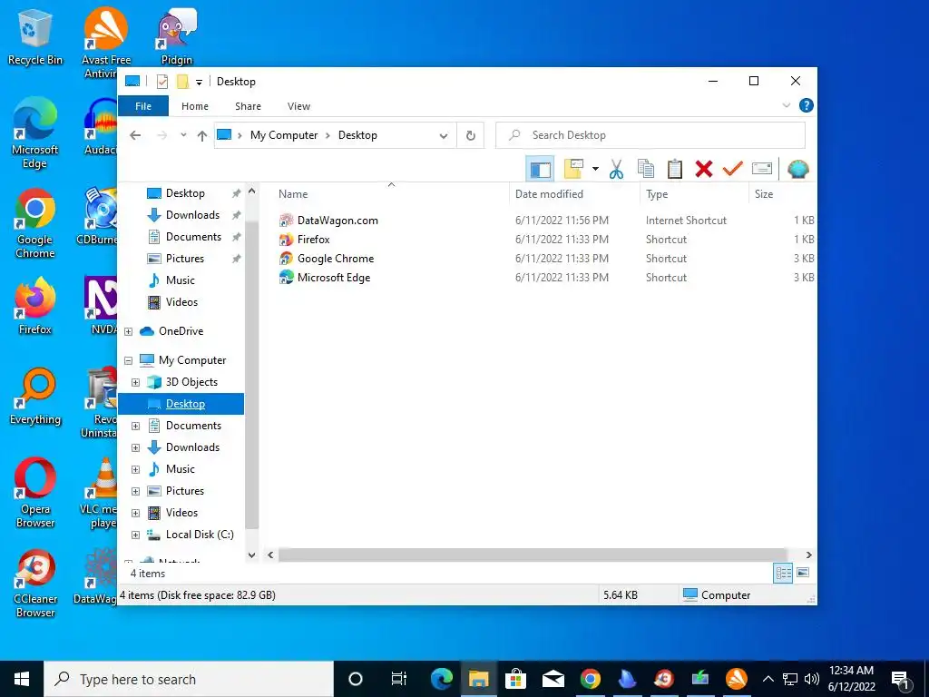Screen dimensions: 929x697
Task: Open the notification center icon
Action: click(x=901, y=679)
